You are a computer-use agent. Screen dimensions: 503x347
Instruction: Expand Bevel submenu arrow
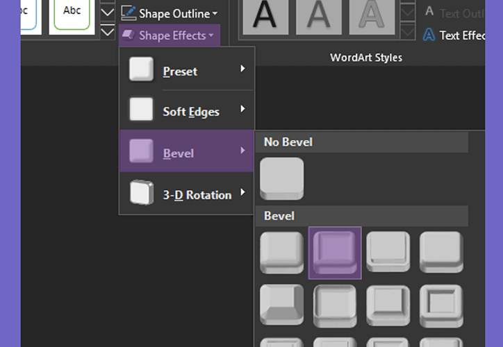click(243, 151)
